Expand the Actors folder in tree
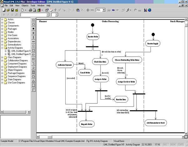The image size is (188, 147). pos(2,19)
